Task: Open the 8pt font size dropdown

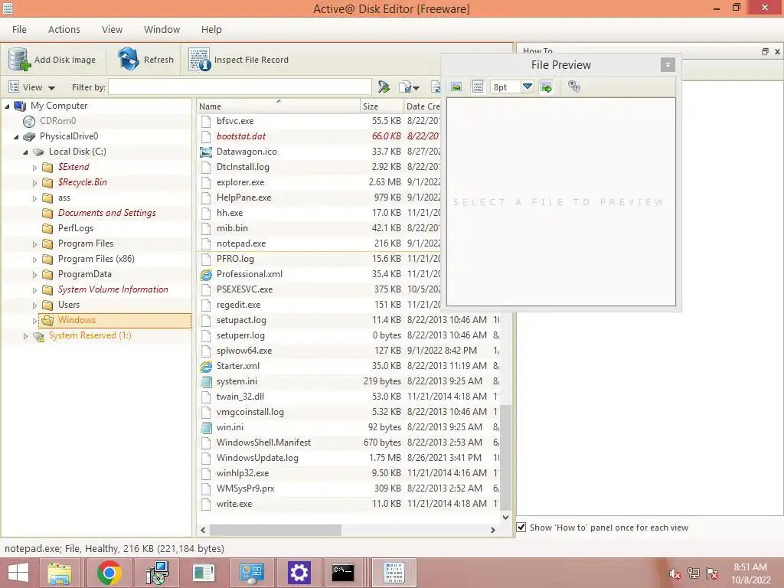Action: [x=527, y=87]
